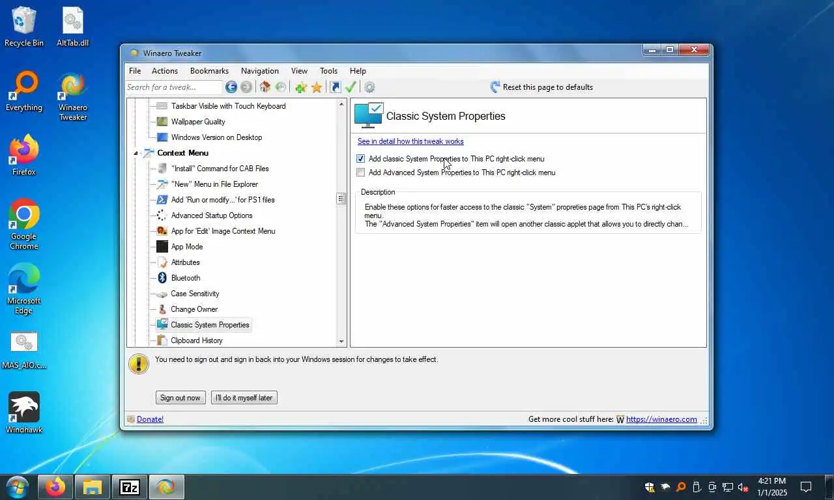This screenshot has height=500, width=834.
Task: Click the Windows Start orb
Action: [x=18, y=487]
